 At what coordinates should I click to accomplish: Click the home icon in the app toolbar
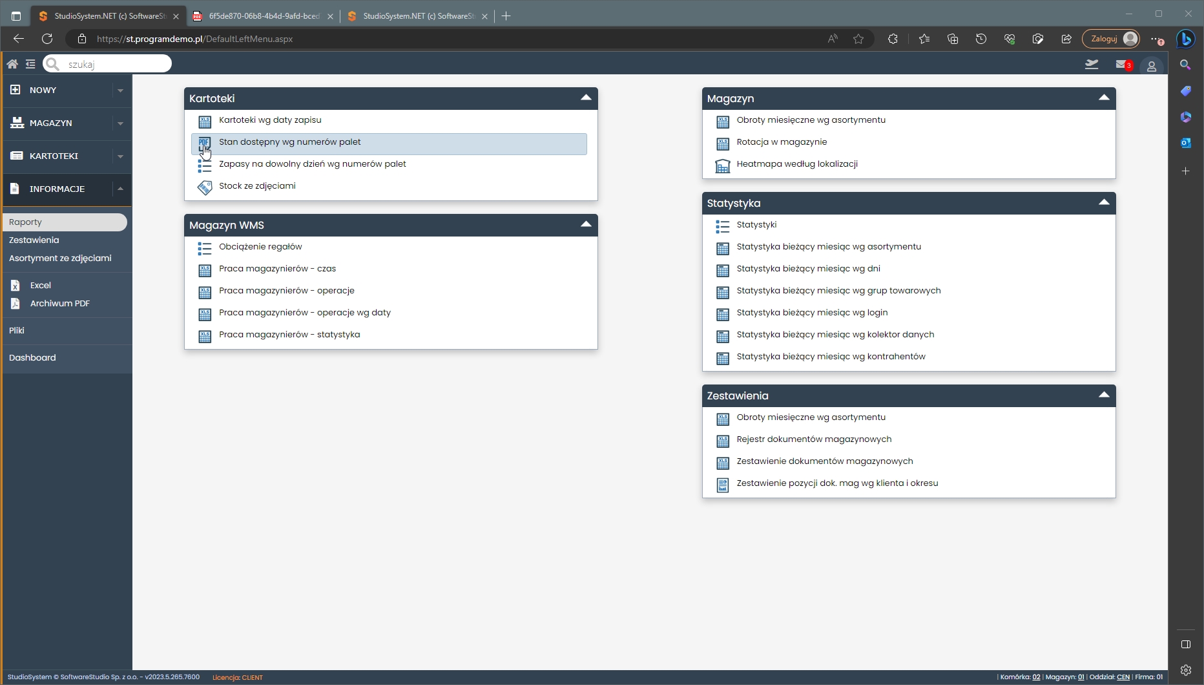pos(12,64)
